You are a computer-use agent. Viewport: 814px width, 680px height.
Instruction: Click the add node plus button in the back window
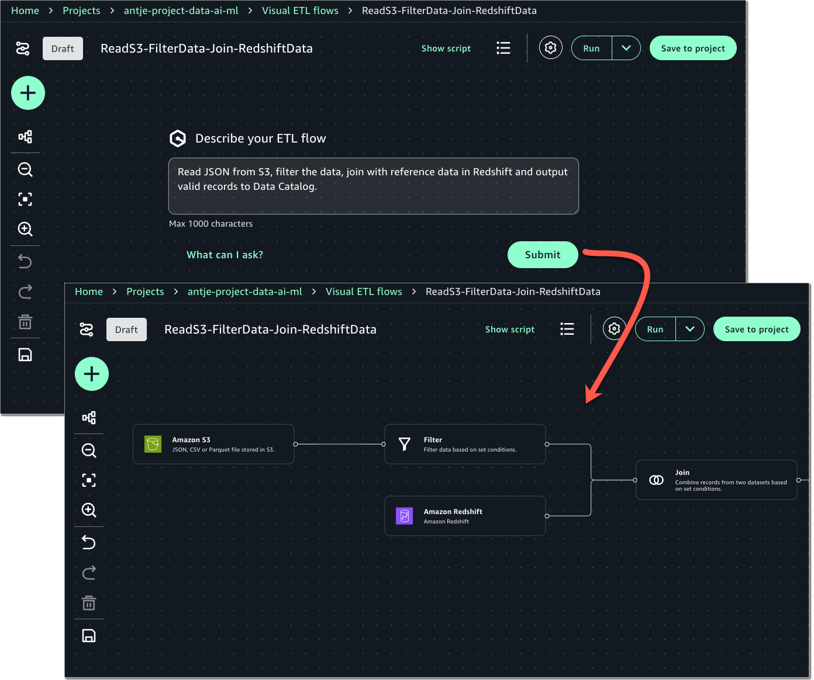(28, 93)
